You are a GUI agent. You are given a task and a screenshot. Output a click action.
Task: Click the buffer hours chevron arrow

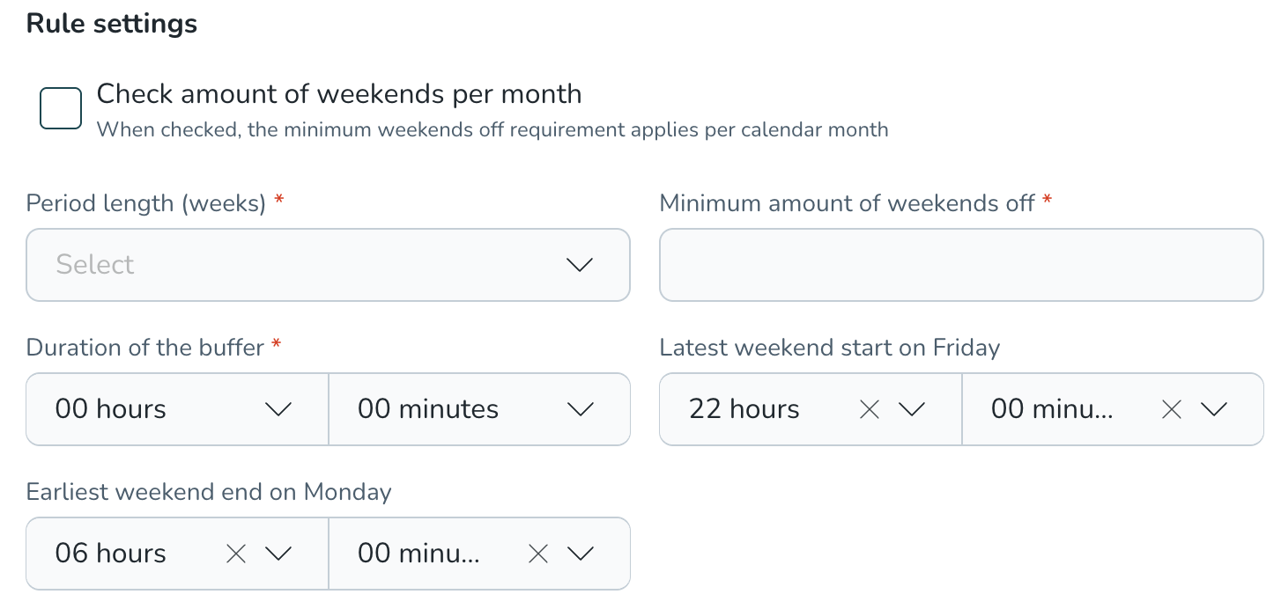(x=278, y=409)
